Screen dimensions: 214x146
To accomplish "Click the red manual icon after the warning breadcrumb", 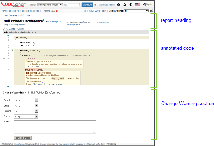I will click(x=57, y=11).
